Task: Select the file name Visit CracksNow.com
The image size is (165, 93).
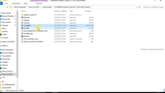Action: click(x=31, y=39)
